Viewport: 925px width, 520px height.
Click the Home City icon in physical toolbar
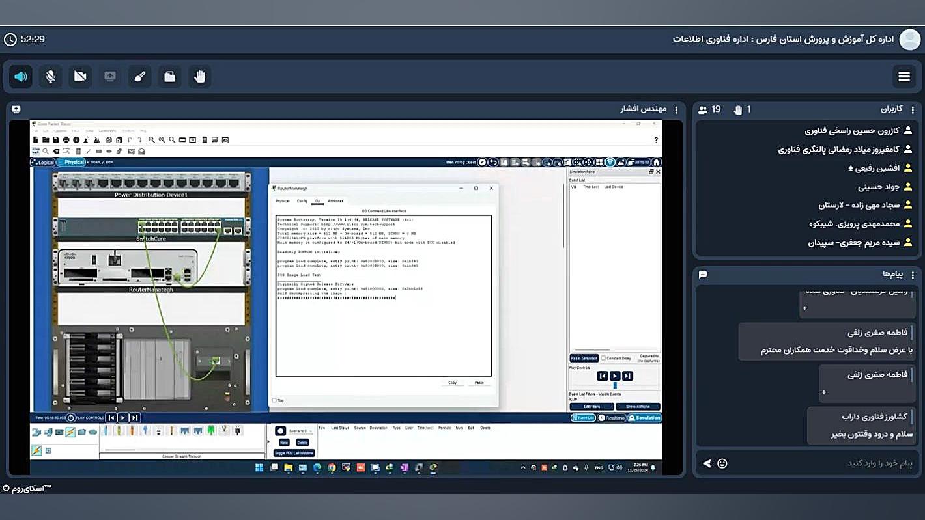[657, 162]
